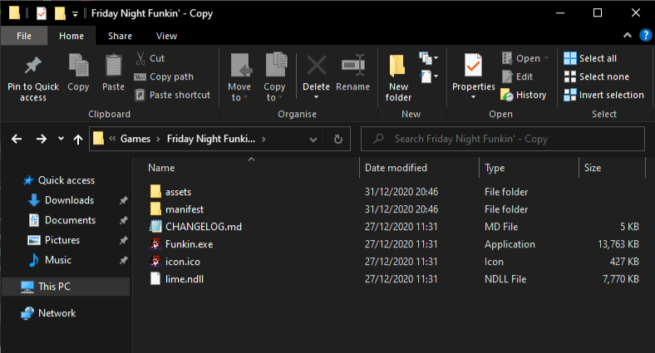Go Up one folder level
This screenshot has width=655, height=353.
77,139
